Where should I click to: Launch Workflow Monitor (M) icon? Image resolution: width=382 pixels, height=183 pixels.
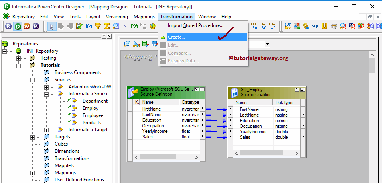coord(36,26)
